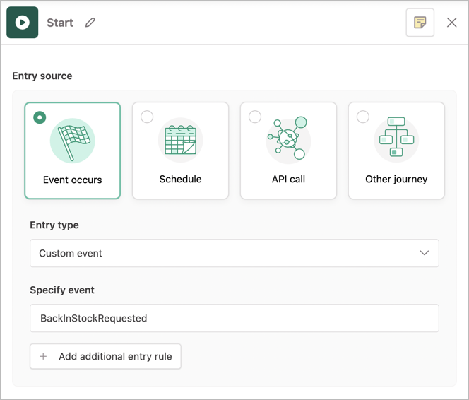Click the API call network icon
Viewport: 469px width, 400px height.
[287, 138]
